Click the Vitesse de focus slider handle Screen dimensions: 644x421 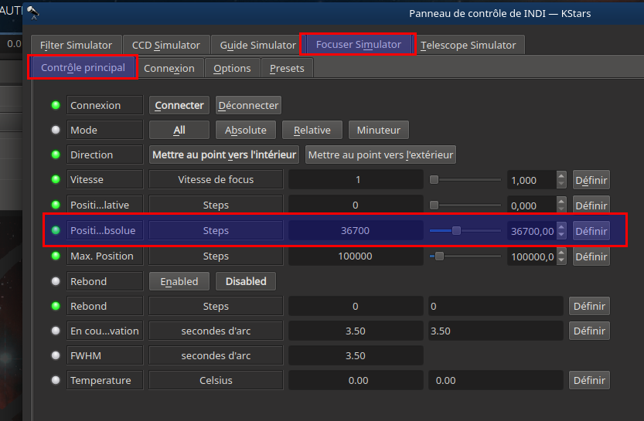(x=434, y=179)
